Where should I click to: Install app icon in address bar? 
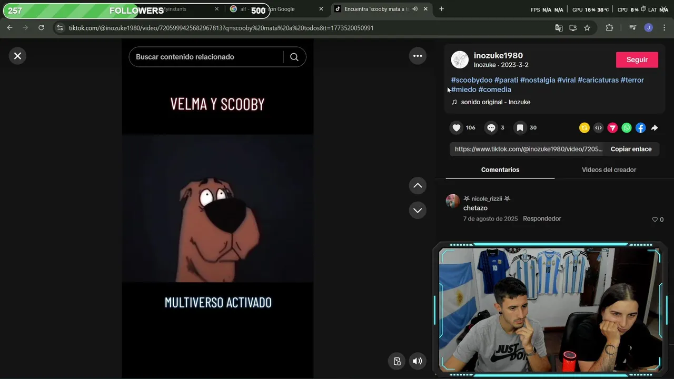pyautogui.click(x=573, y=28)
